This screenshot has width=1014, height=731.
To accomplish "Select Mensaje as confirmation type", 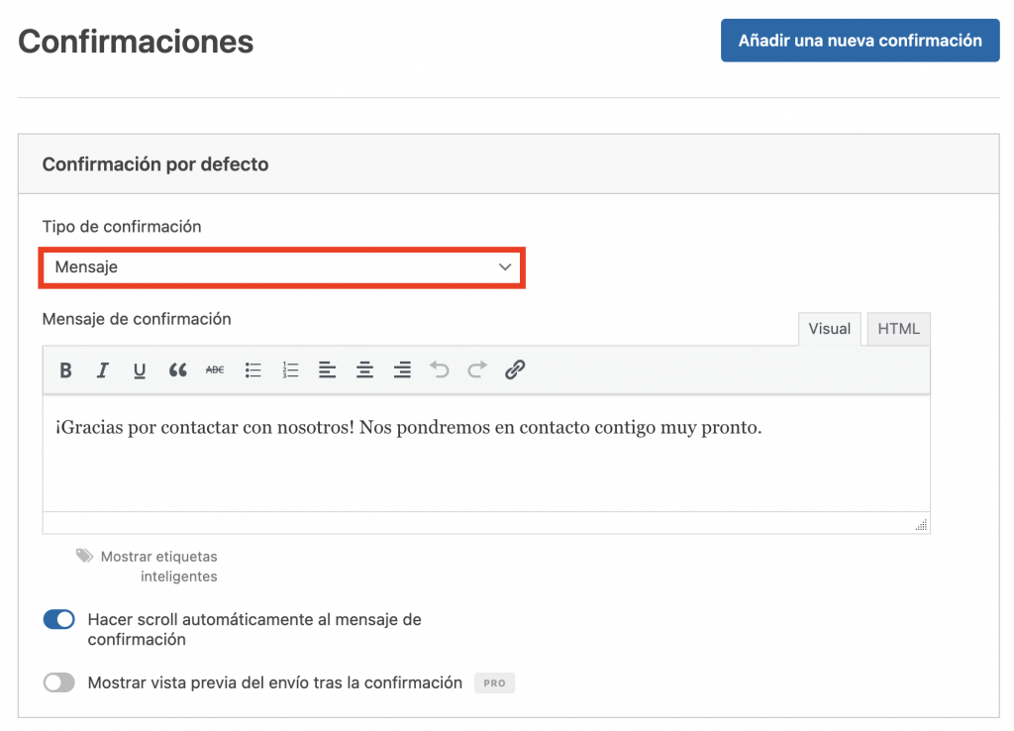I will tap(282, 267).
